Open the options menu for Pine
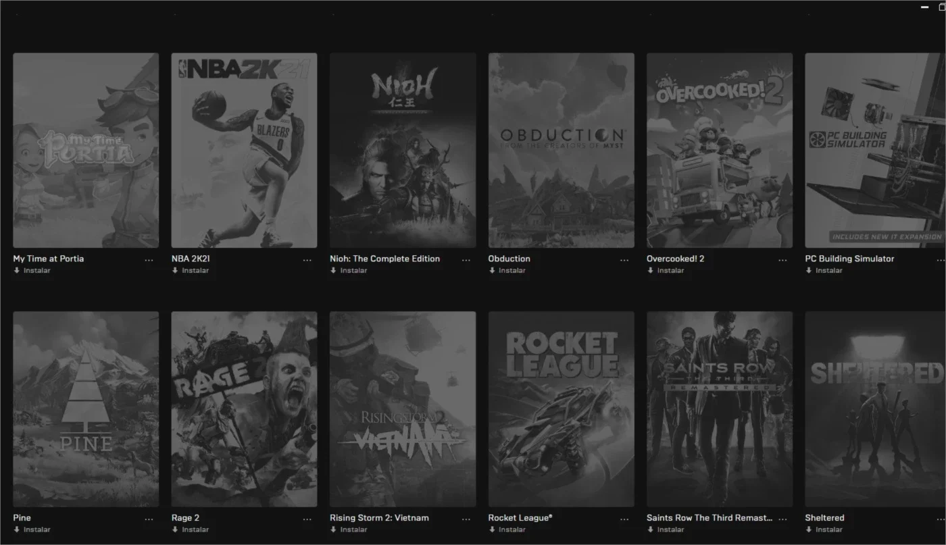This screenshot has height=545, width=946. [149, 519]
